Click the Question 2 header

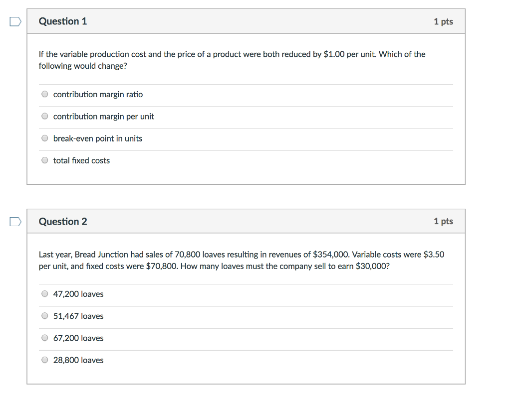tap(62, 221)
